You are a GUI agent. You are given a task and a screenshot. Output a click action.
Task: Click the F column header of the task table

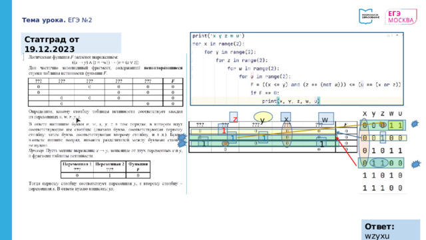[173, 81]
